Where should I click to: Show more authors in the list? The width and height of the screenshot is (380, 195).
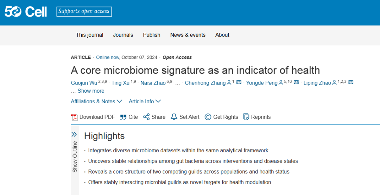[x=91, y=91]
